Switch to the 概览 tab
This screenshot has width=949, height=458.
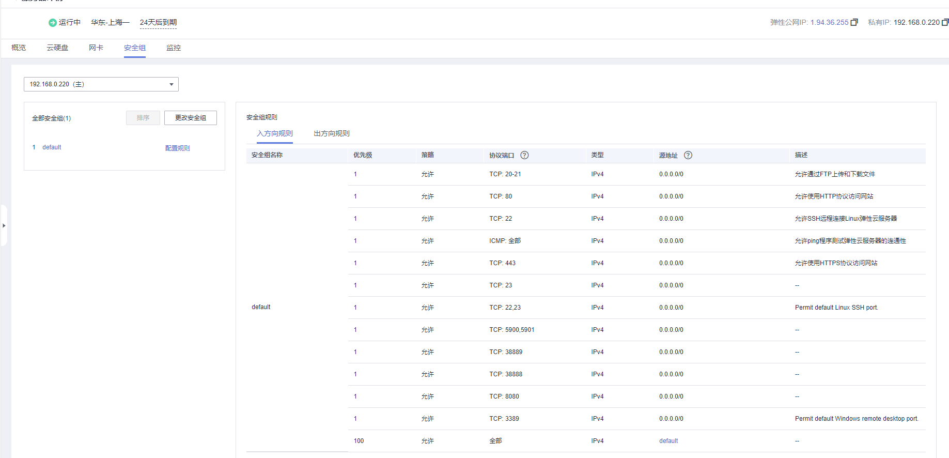click(19, 48)
